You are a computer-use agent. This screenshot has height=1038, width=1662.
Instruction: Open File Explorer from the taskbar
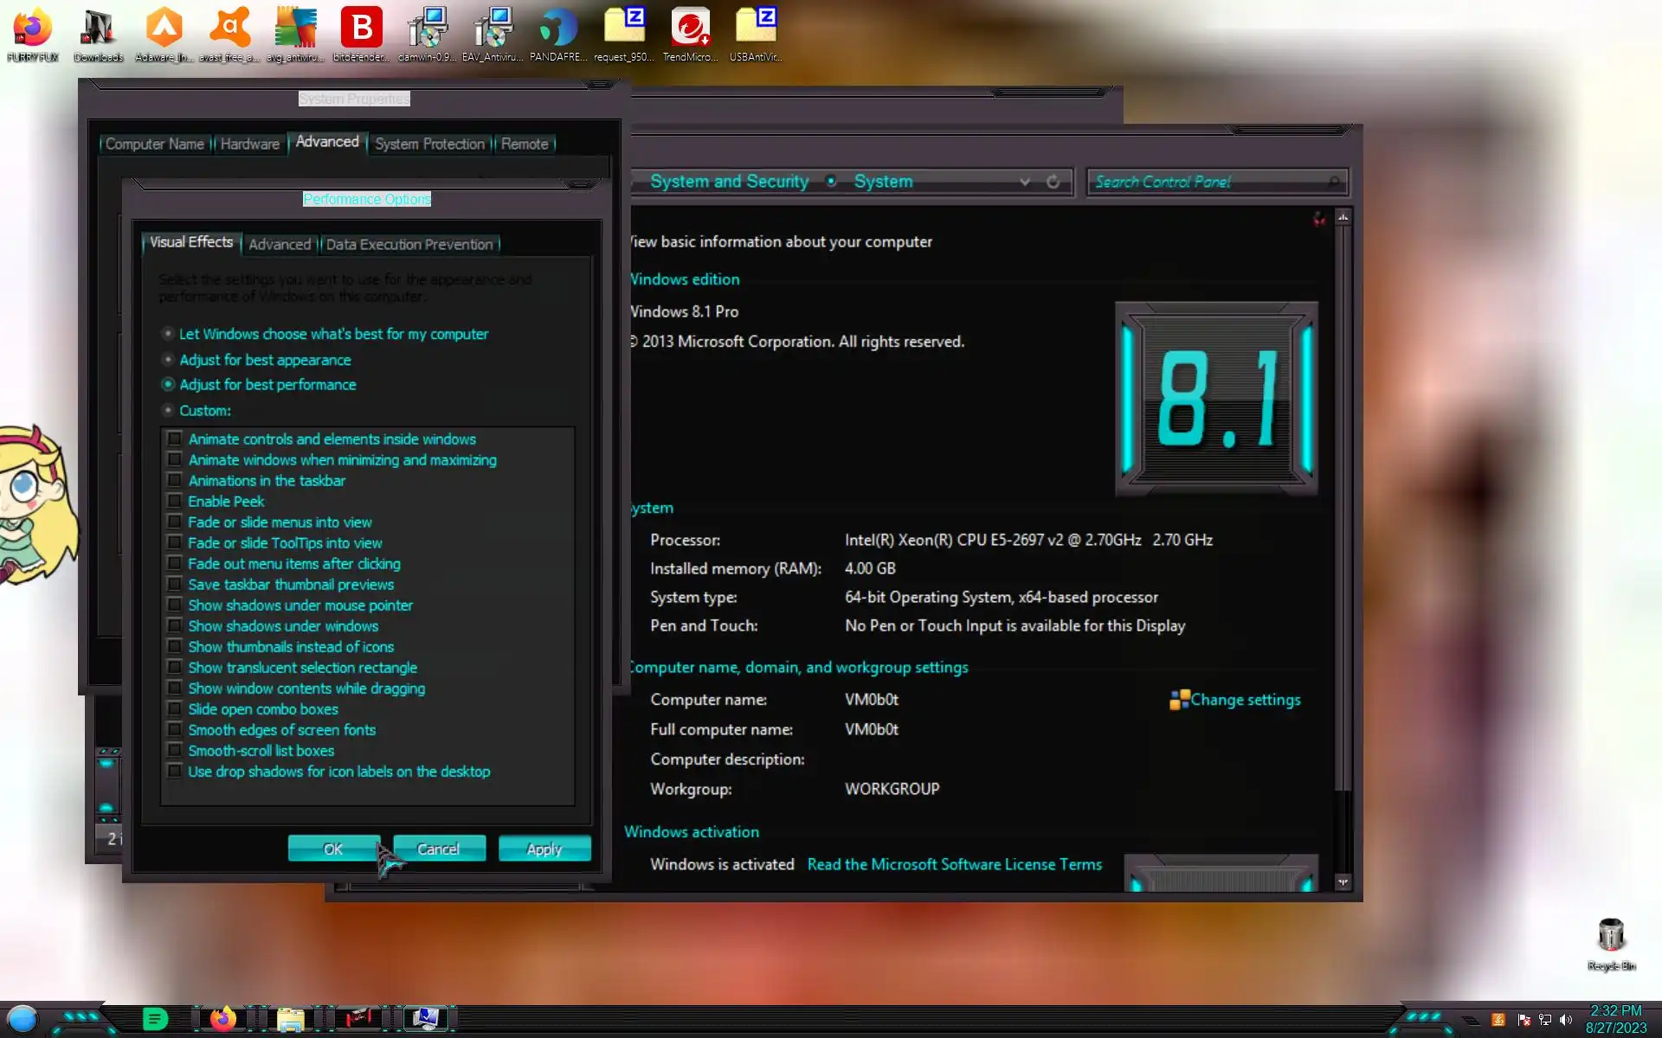tap(290, 1019)
